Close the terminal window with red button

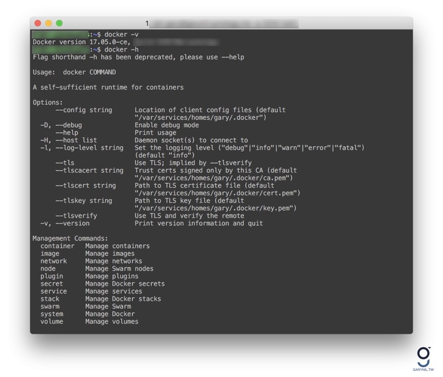(38, 23)
